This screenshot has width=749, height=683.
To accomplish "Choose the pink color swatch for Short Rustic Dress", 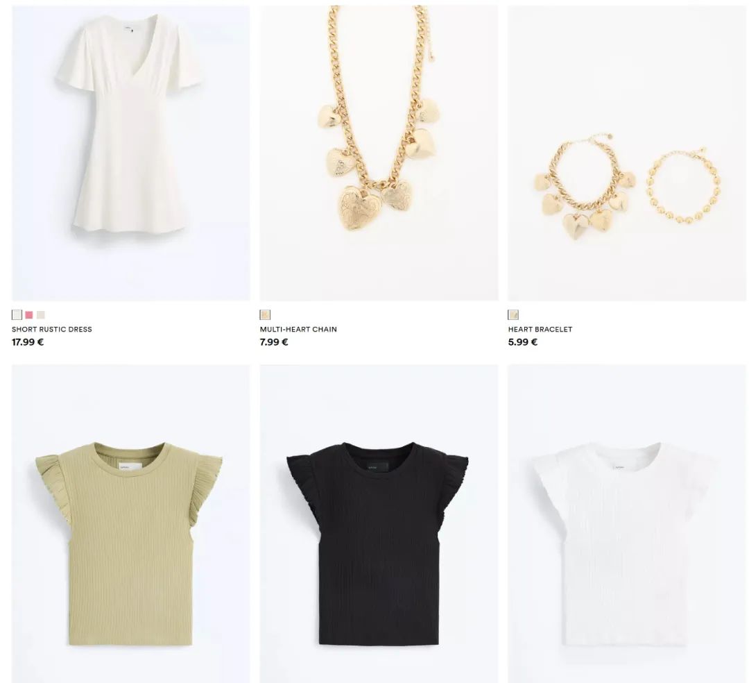I will pyautogui.click(x=29, y=315).
